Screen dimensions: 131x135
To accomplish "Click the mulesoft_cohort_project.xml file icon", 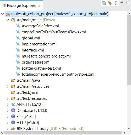I will 18,56.
